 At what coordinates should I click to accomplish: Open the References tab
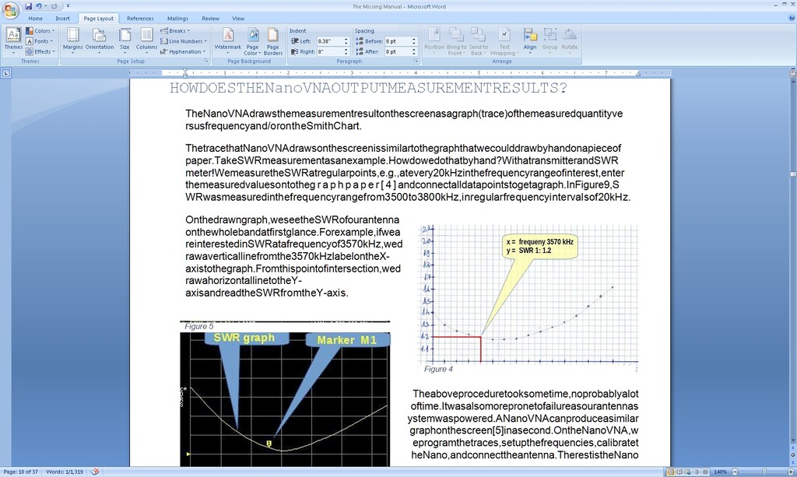(140, 19)
